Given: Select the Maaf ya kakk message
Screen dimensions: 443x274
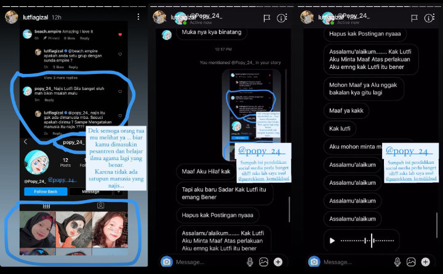Looking at the screenshot, I should [346, 111].
